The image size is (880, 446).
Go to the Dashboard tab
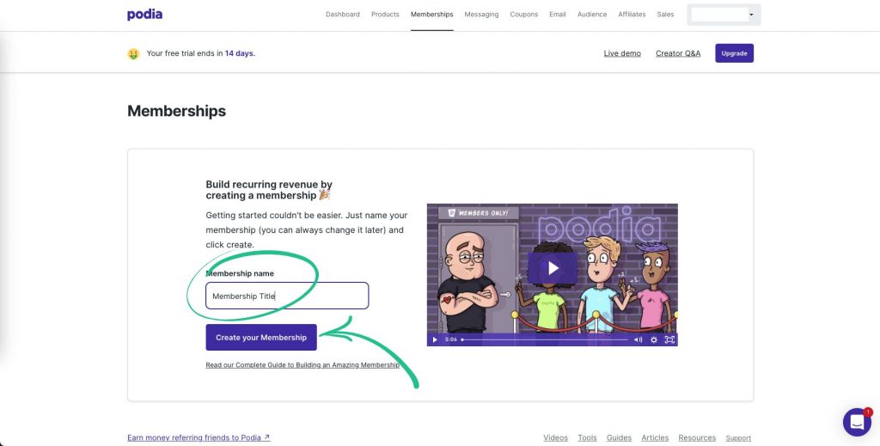point(343,15)
